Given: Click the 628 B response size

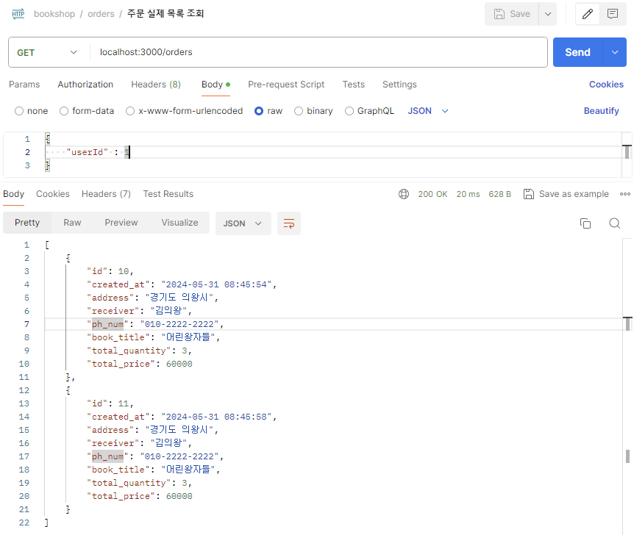Looking at the screenshot, I should [x=499, y=194].
